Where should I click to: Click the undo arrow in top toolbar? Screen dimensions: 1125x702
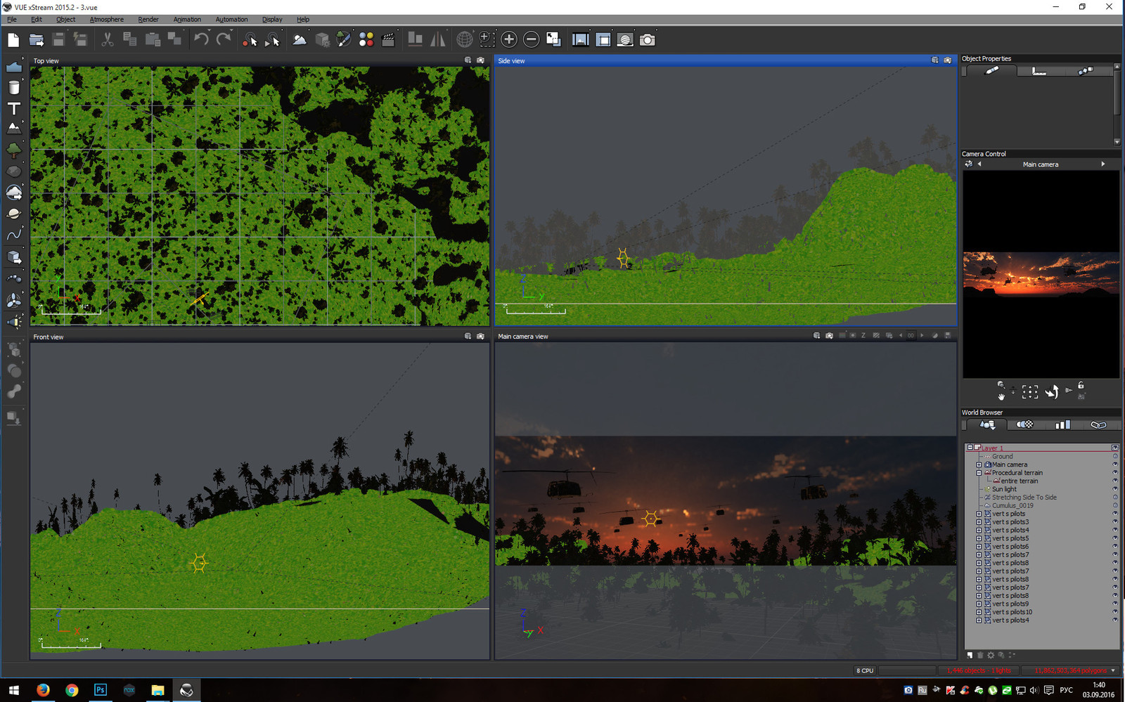(x=201, y=39)
